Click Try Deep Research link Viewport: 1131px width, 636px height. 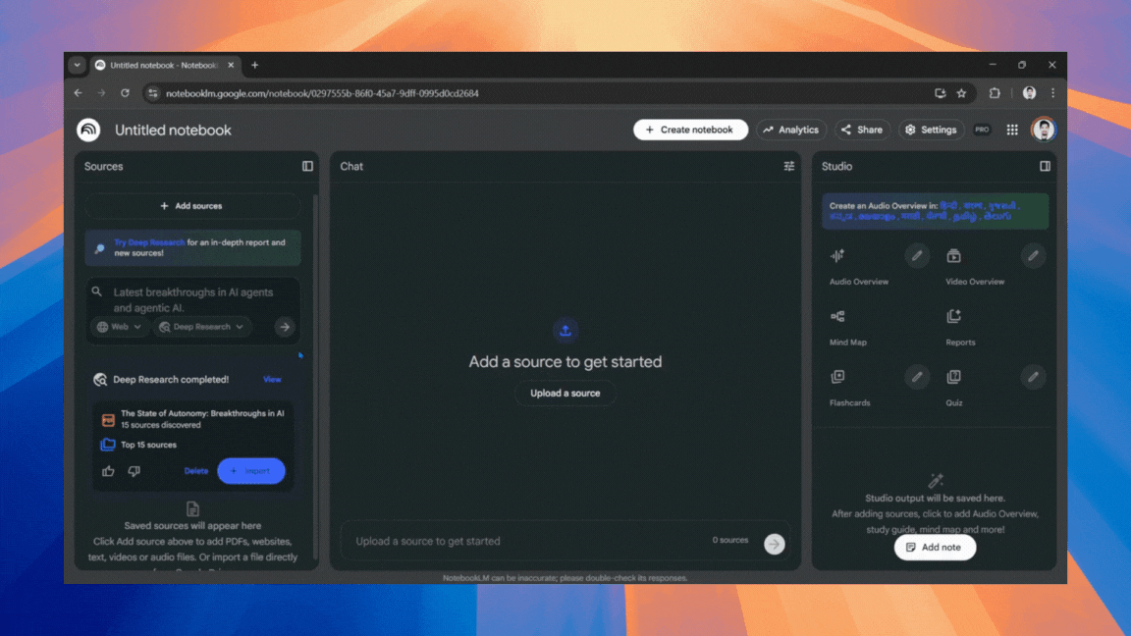[x=149, y=242]
